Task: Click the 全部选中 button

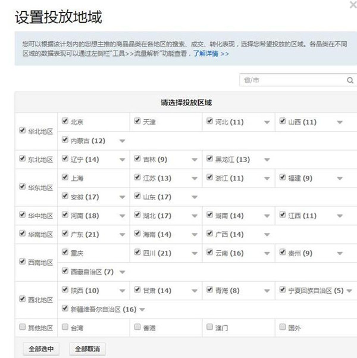Action: tap(41, 348)
